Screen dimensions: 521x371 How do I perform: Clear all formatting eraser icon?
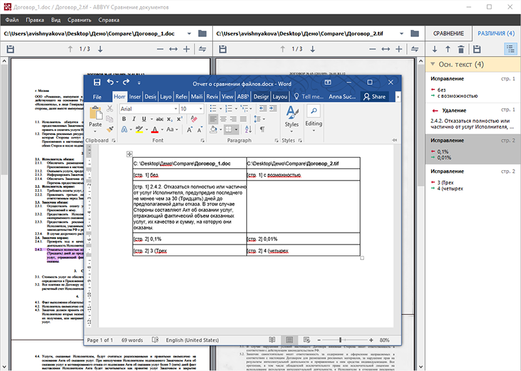(193, 119)
